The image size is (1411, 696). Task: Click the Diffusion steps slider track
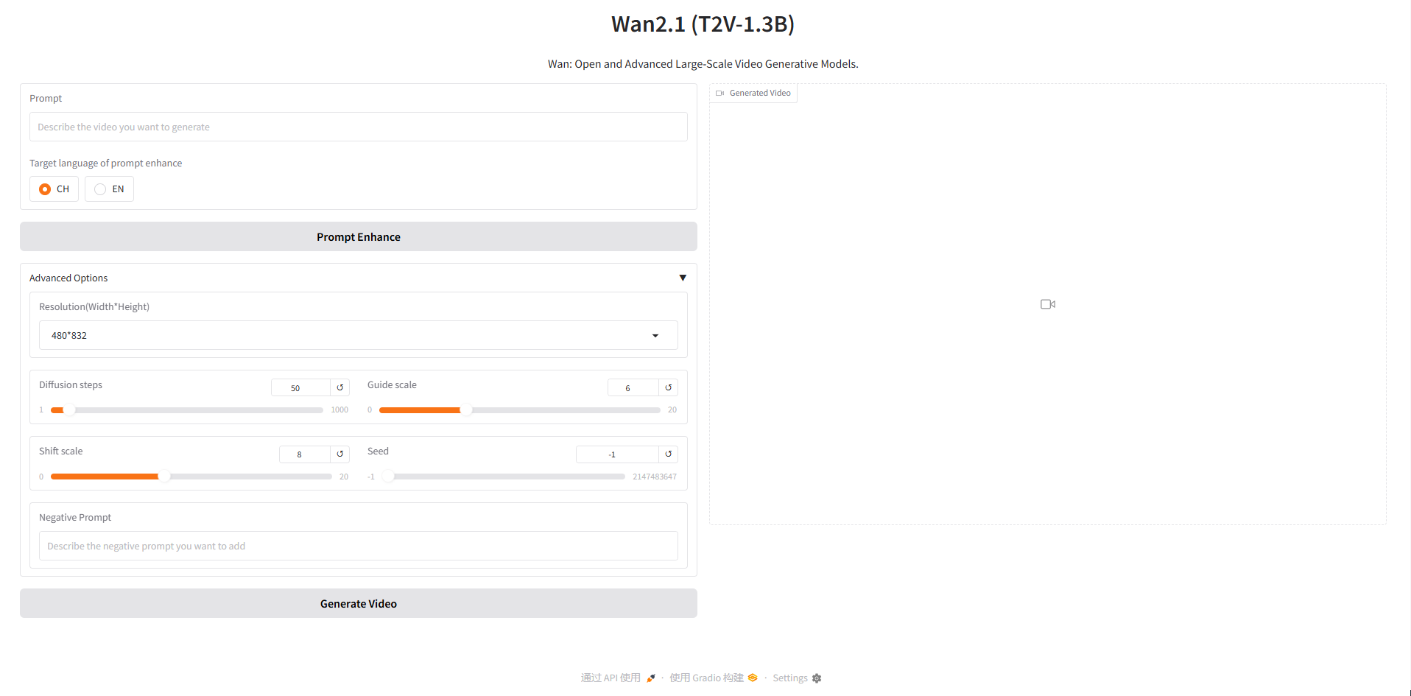[x=186, y=410]
